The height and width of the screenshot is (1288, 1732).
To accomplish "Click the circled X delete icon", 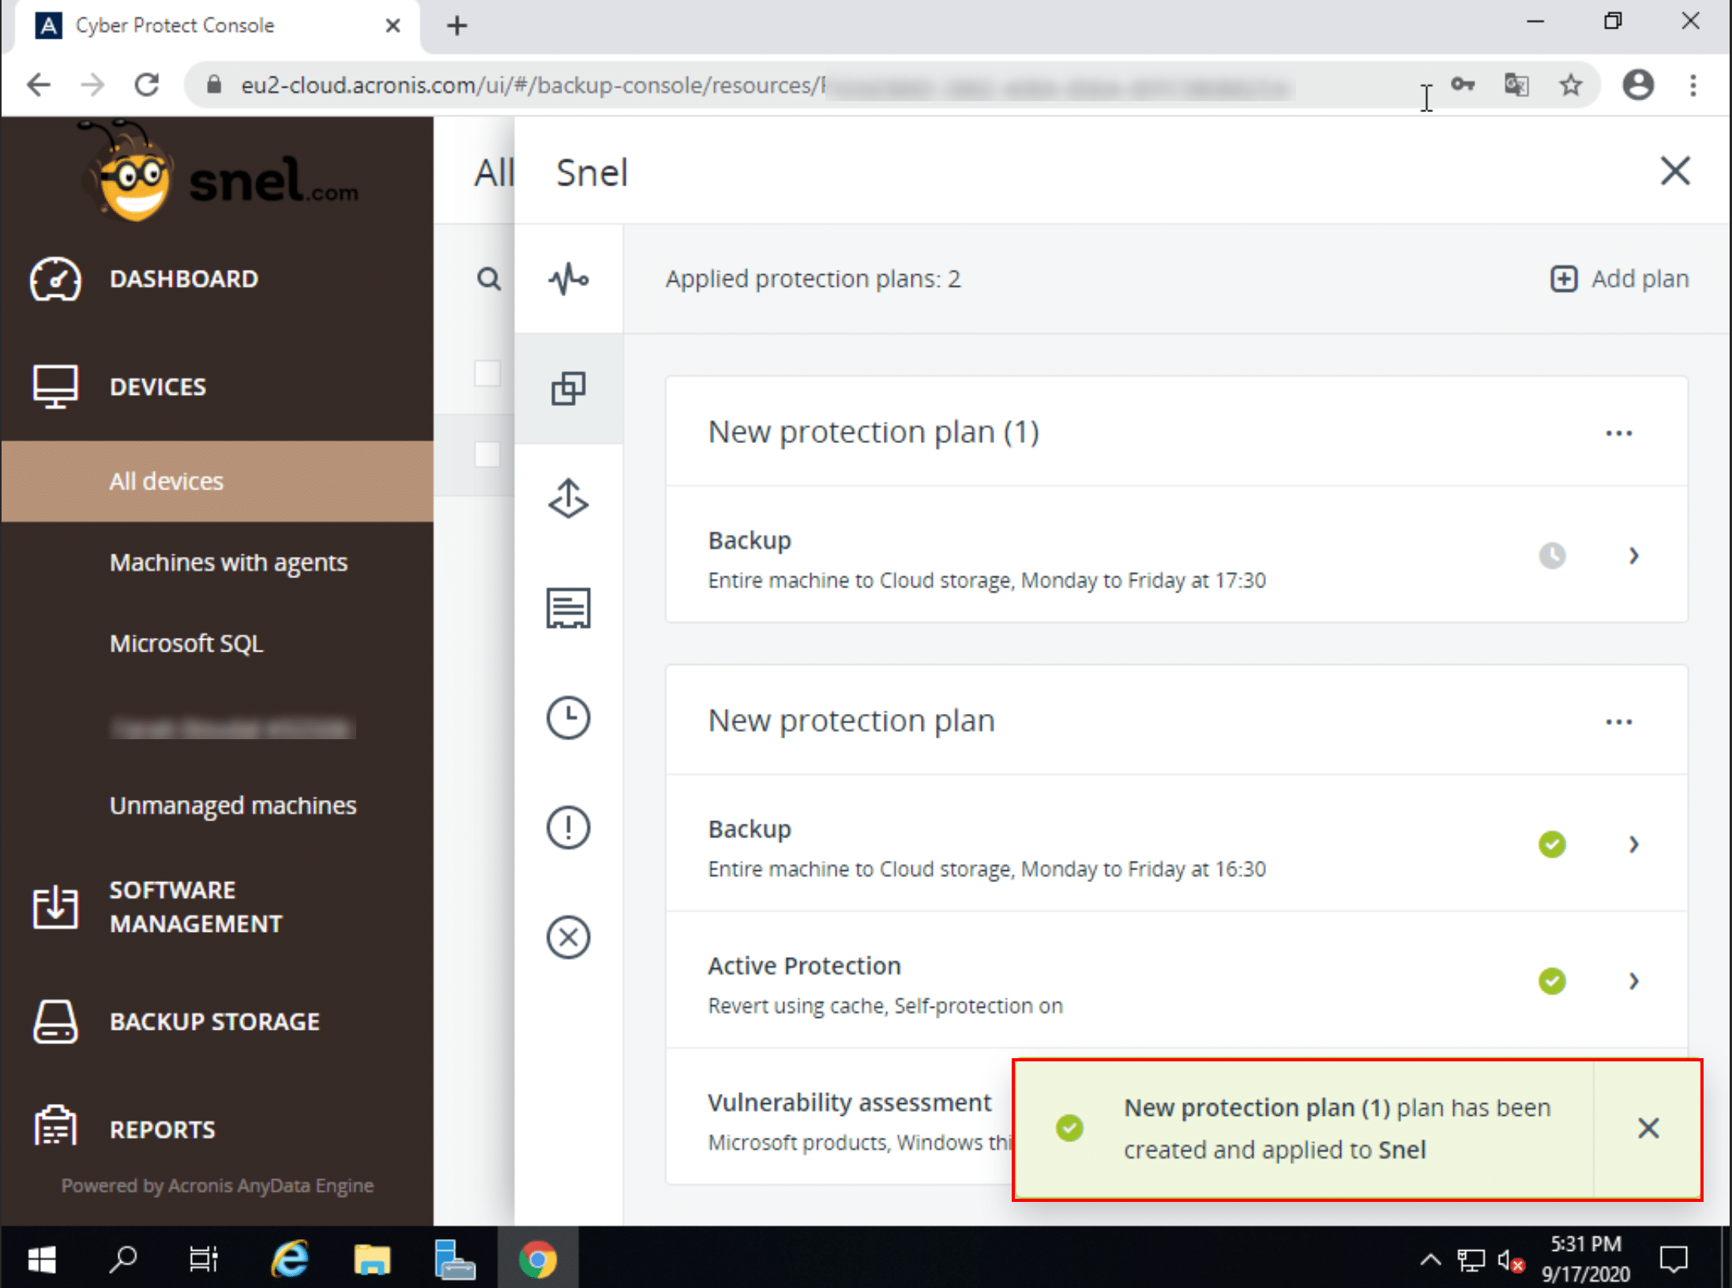I will [x=568, y=937].
